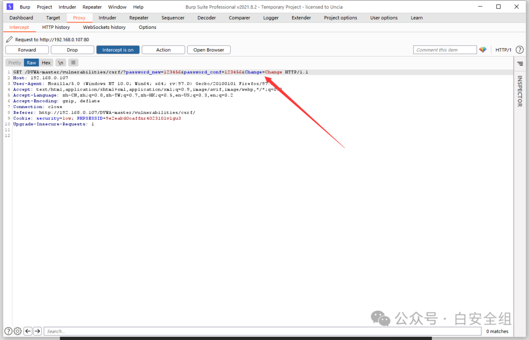Click the GET request line text
Screen dimensions: 529x340
point(161,72)
